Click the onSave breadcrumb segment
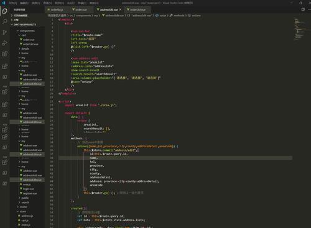This screenshot has height=228, width=311. (194, 16)
